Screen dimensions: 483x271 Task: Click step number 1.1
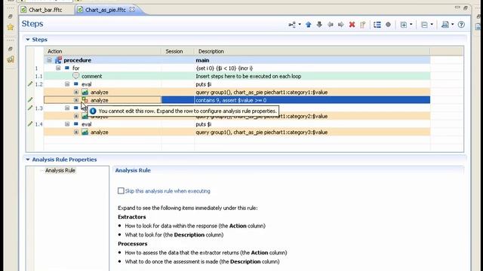click(x=38, y=76)
